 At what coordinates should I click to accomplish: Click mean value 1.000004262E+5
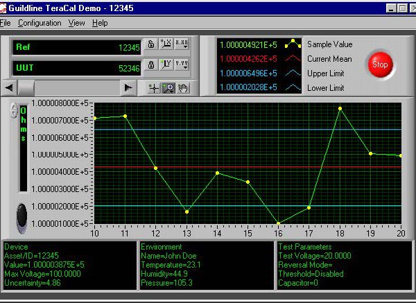(249, 59)
